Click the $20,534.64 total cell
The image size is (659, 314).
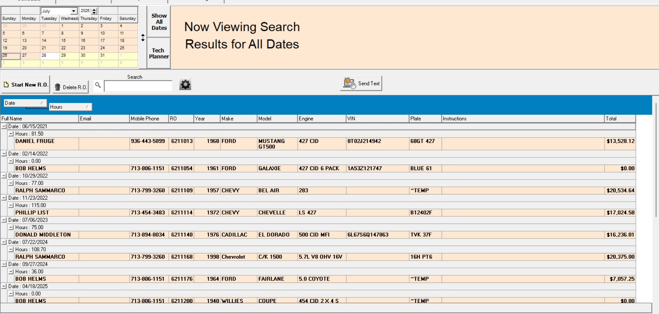tap(620, 191)
